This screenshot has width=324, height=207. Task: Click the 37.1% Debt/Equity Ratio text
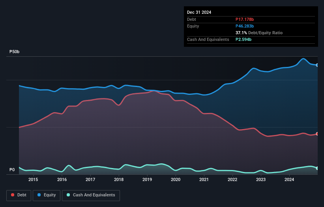[259, 33]
